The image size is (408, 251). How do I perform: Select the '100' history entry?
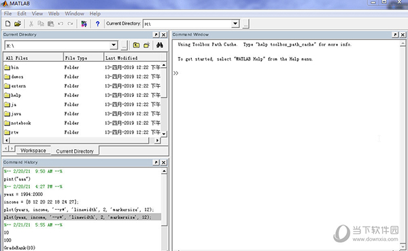(7, 240)
